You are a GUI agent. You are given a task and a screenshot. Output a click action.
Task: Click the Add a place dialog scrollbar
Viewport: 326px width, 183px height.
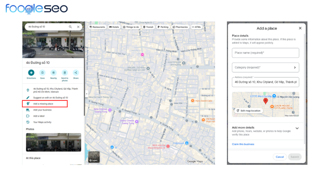pos(304,89)
